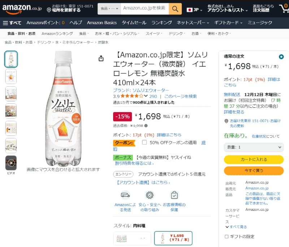This screenshot has height=247, width=289.
Task: Click the star rating display
Action: point(132,96)
